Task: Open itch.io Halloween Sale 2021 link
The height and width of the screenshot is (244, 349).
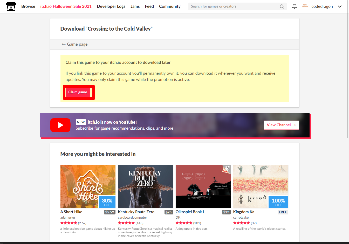Action: click(66, 6)
